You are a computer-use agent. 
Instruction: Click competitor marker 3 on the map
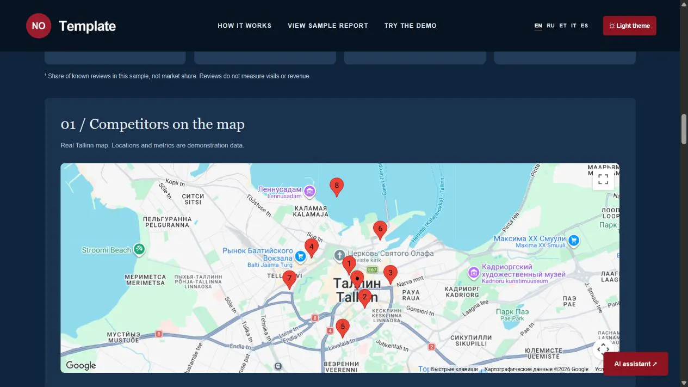point(390,274)
